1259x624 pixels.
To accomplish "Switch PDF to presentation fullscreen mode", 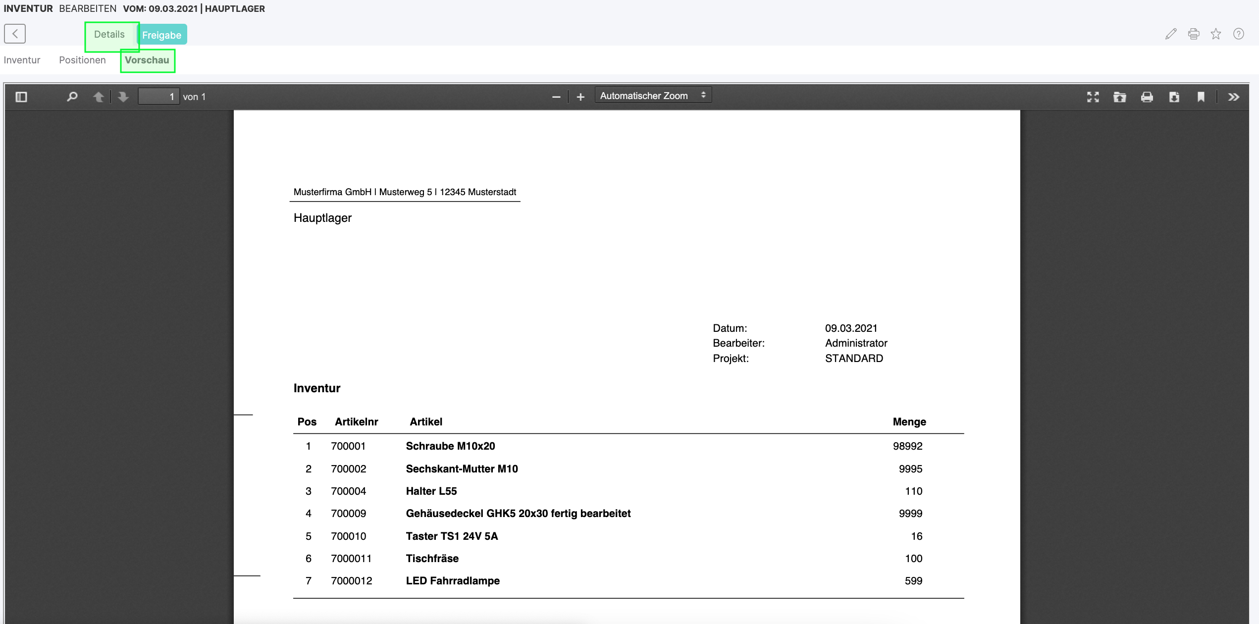I will click(x=1093, y=97).
